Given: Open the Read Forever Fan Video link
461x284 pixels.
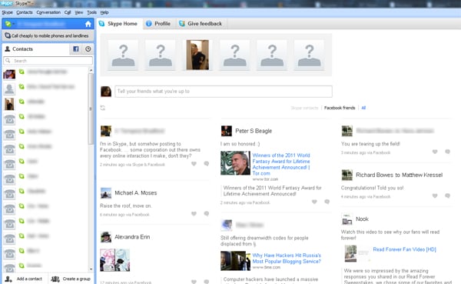Looking at the screenshot, I should pos(405,249).
